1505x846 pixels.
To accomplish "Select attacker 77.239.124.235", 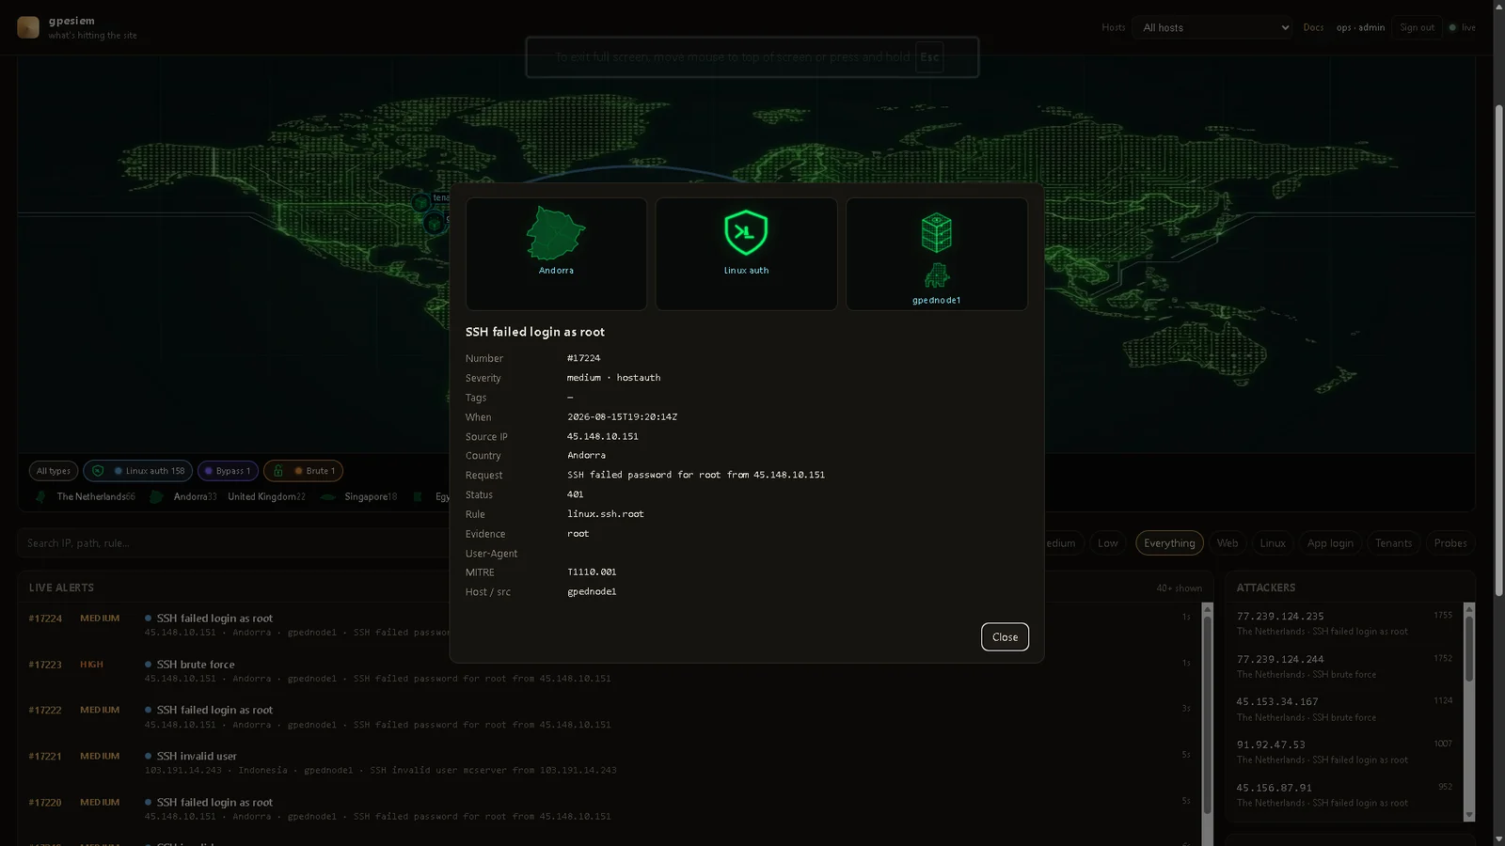I will (x=1344, y=623).
